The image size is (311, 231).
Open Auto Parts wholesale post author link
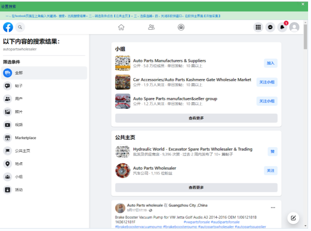tap(145, 205)
